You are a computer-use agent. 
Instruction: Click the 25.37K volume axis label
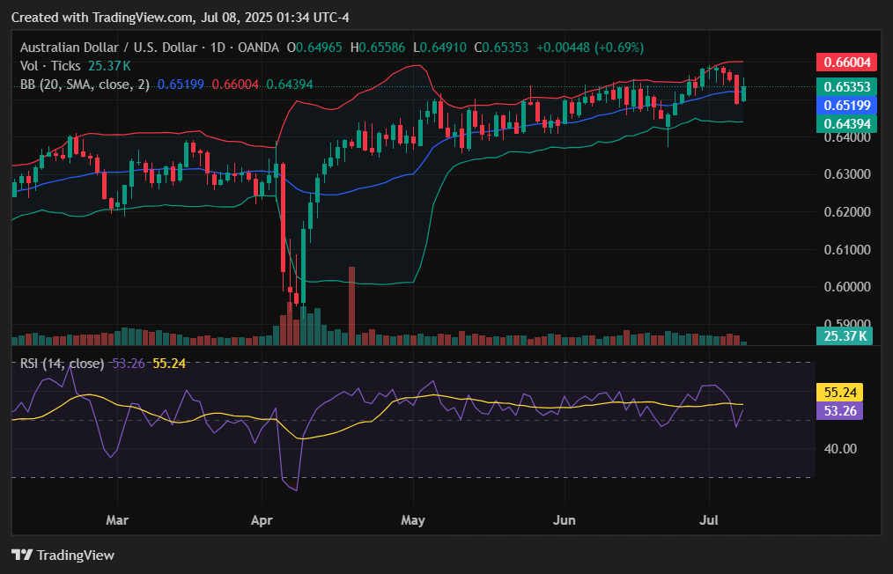click(845, 336)
